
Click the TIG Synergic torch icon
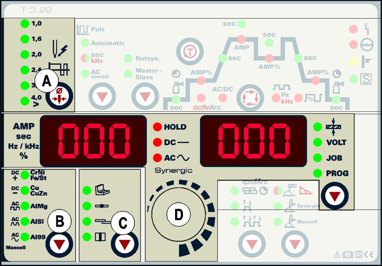[289, 206]
